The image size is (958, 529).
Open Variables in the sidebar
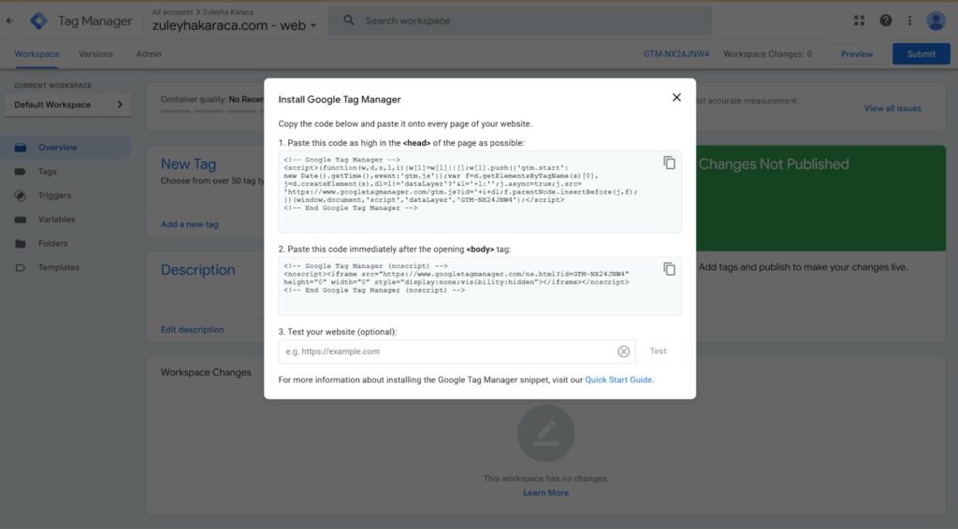point(56,220)
